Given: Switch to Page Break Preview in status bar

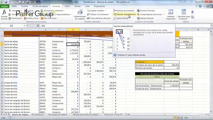Looking at the screenshot, I should click(x=181, y=118).
